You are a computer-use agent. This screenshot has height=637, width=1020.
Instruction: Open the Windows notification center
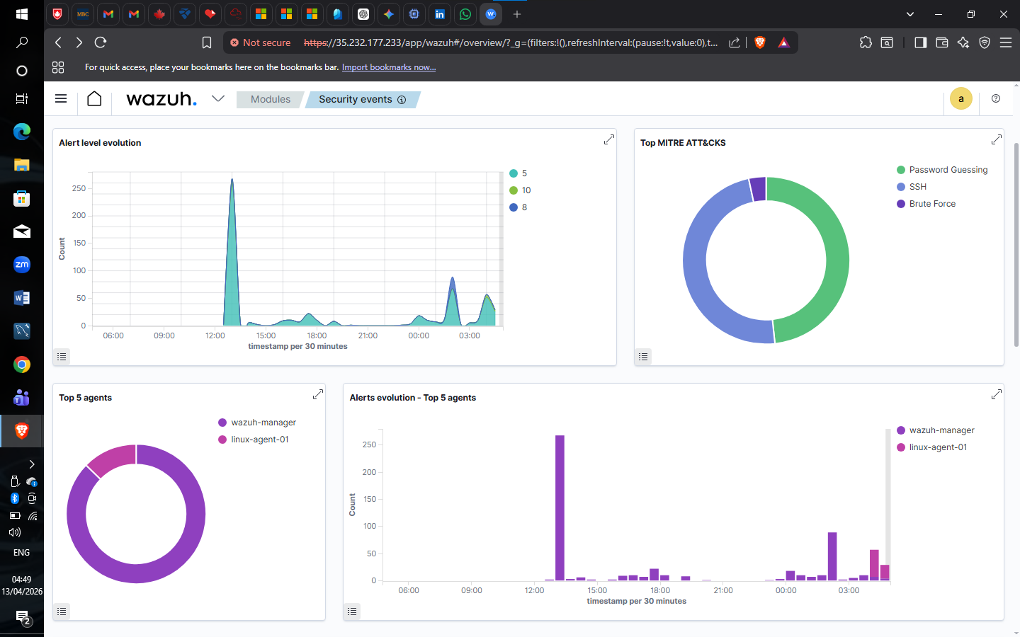click(x=22, y=618)
